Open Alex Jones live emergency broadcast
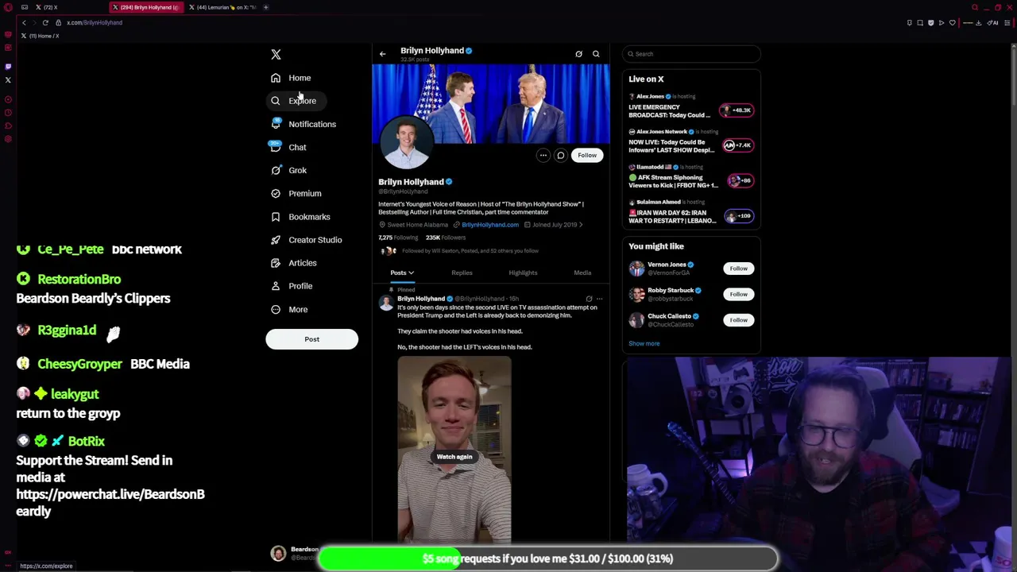 (690, 106)
